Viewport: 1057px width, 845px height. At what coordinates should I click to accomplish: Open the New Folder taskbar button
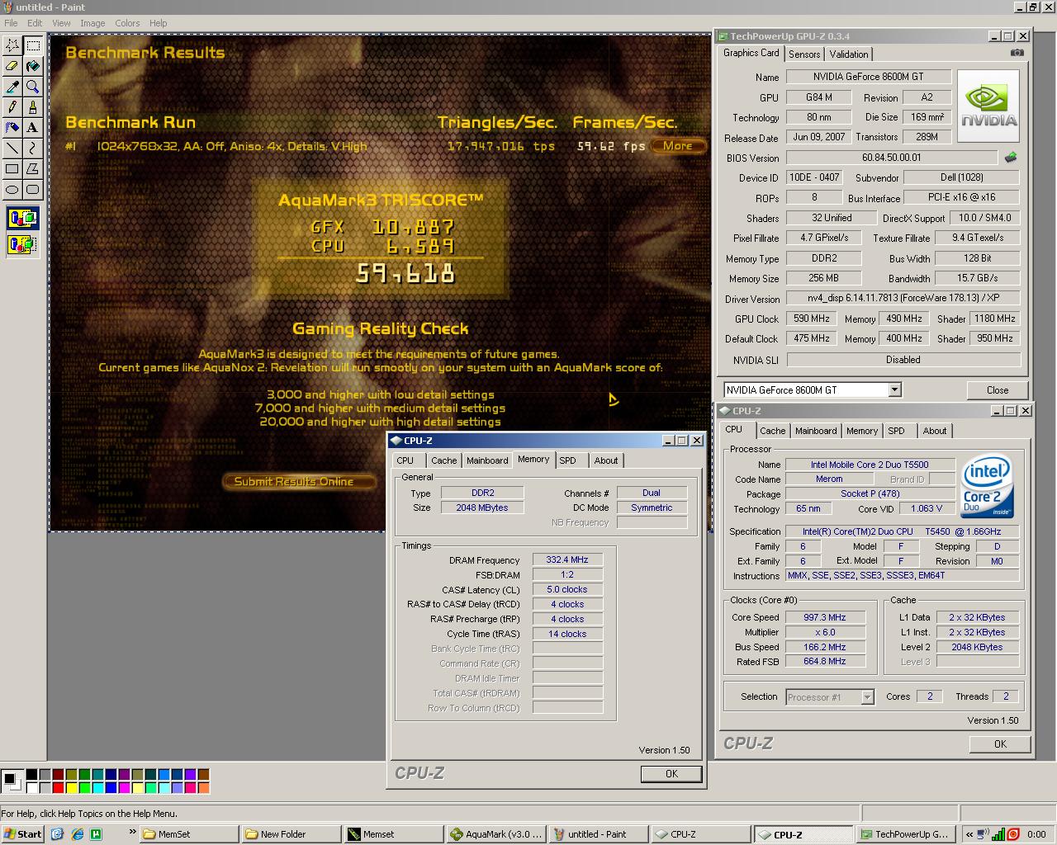[292, 834]
